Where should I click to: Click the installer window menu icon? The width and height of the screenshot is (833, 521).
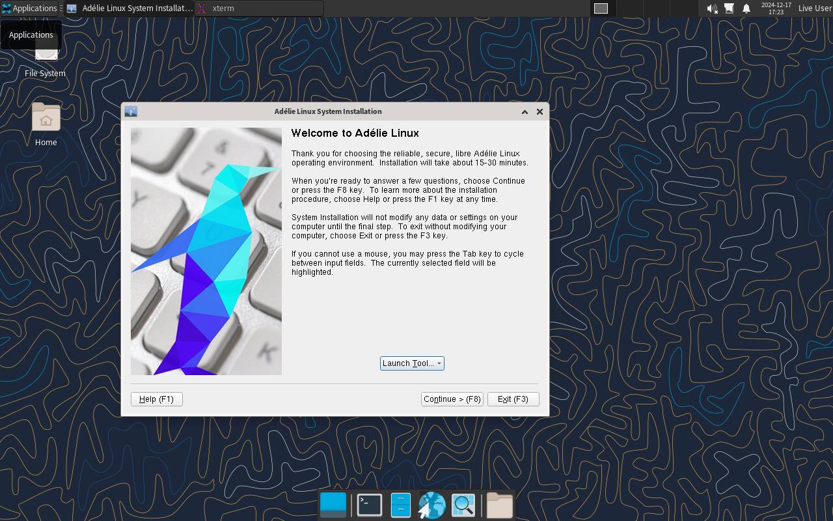click(131, 111)
